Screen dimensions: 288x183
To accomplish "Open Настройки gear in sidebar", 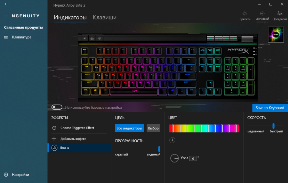I will point(6,175).
